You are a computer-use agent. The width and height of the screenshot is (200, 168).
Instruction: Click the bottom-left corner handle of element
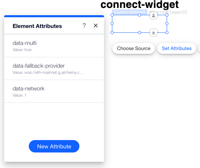pos(112,33)
